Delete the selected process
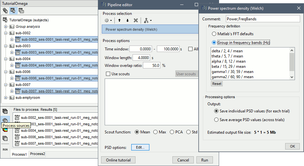This screenshot has height=166, width=304. click(136, 20)
